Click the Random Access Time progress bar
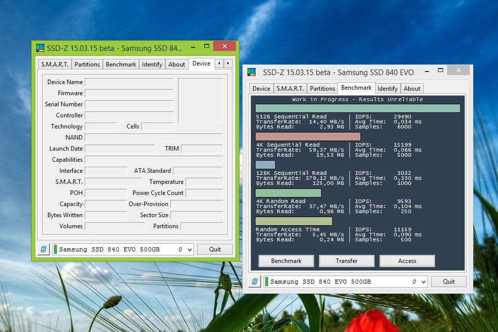498x332 pixels. (294, 221)
